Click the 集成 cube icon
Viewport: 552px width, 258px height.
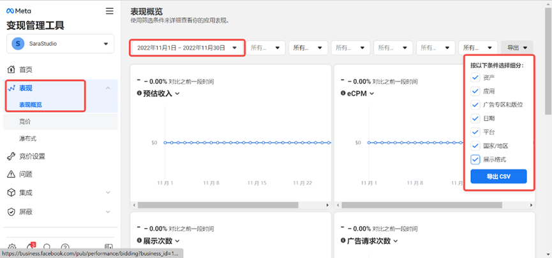point(11,192)
